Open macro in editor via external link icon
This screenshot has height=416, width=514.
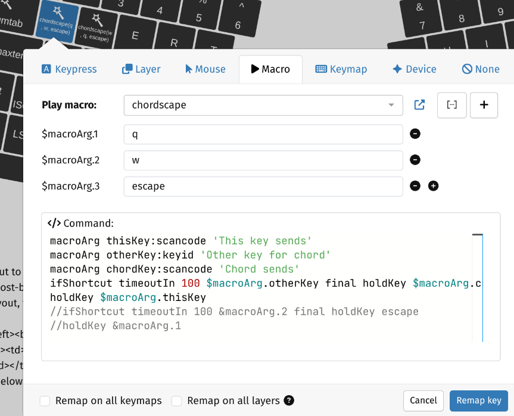[420, 105]
